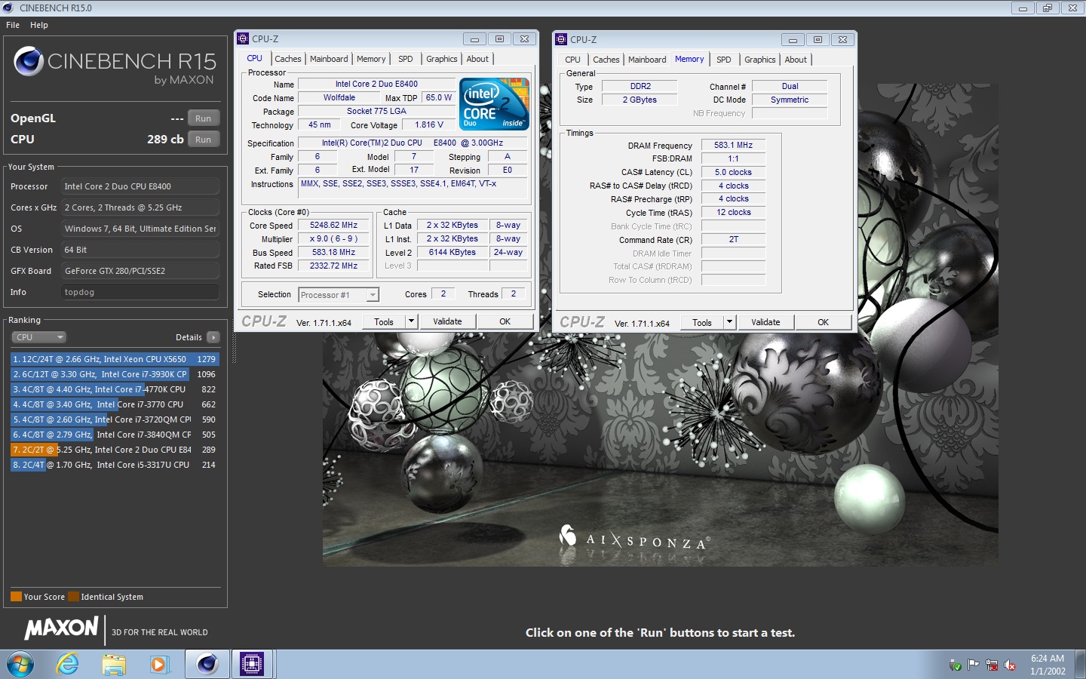Screen dimensions: 1086x679
Task: Select ranking row Core i7-4770K
Action: coord(115,389)
